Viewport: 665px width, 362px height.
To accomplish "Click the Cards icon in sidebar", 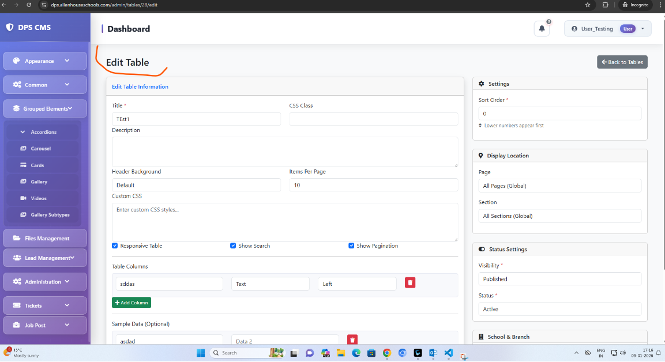I will tap(24, 165).
